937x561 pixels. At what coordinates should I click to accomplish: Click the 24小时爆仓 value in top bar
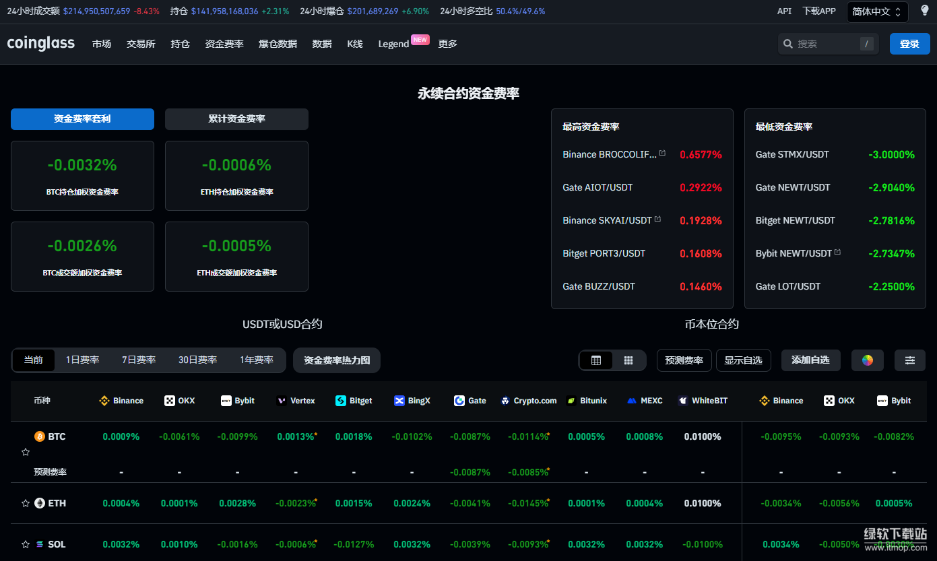click(x=373, y=11)
